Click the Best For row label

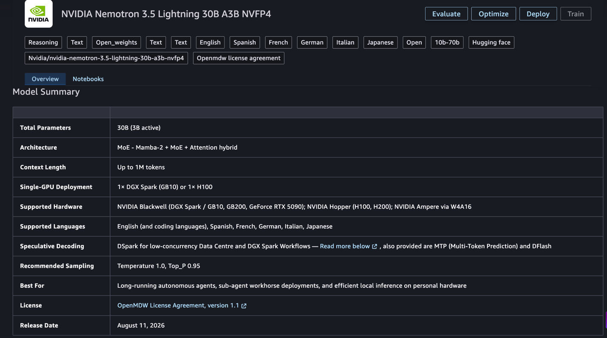pyautogui.click(x=32, y=286)
